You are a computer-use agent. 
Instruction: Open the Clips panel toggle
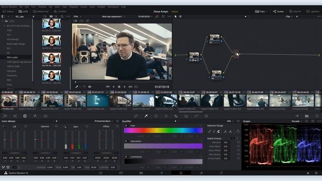click(x=261, y=12)
